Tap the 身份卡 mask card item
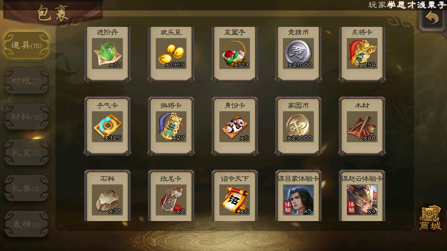447x251 pixels. point(235,127)
